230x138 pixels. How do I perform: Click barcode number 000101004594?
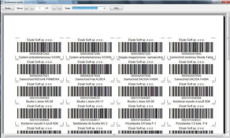click(191, 98)
